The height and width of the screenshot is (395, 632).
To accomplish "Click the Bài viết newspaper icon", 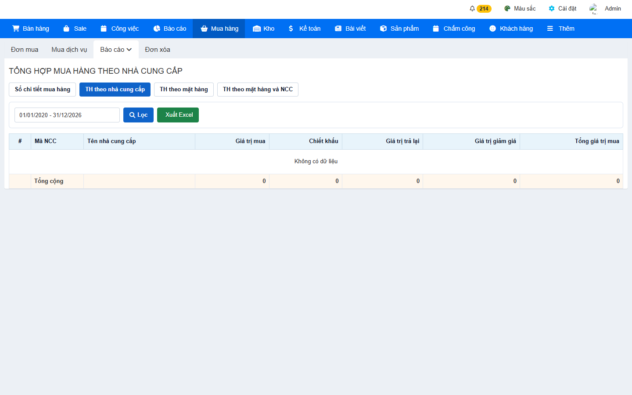I will [x=338, y=29].
